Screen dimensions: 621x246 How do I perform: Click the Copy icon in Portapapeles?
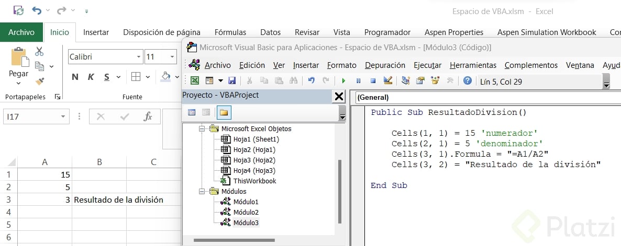39,66
